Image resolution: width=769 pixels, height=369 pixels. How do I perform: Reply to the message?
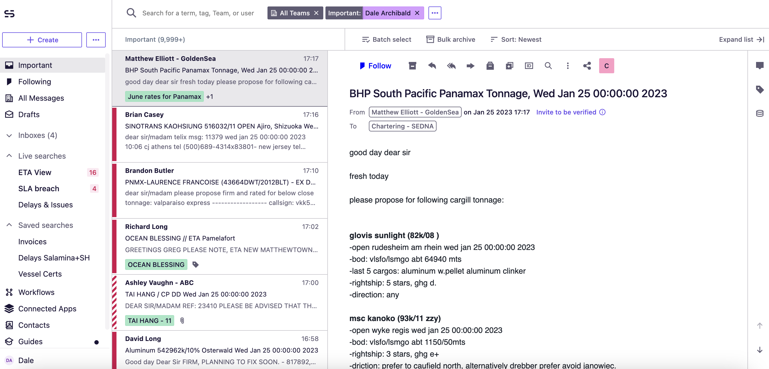point(432,66)
